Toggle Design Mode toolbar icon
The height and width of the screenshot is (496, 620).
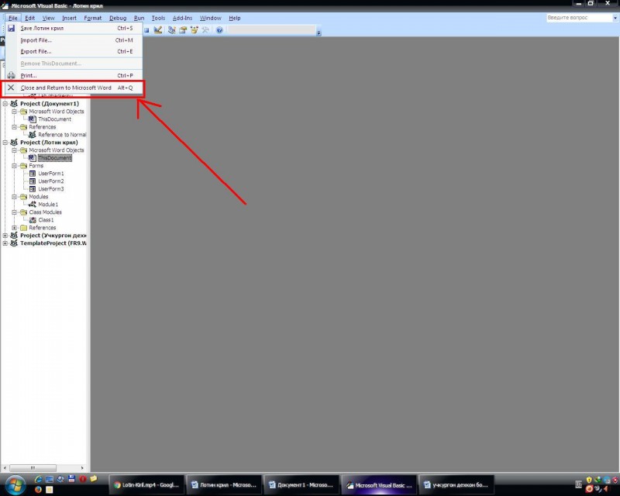point(158,30)
